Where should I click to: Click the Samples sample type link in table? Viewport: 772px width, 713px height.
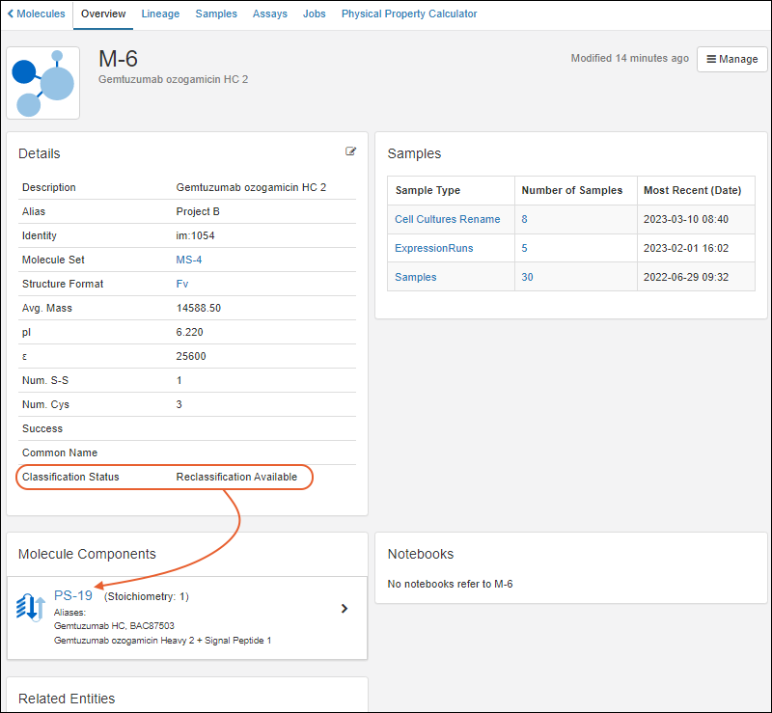(415, 277)
